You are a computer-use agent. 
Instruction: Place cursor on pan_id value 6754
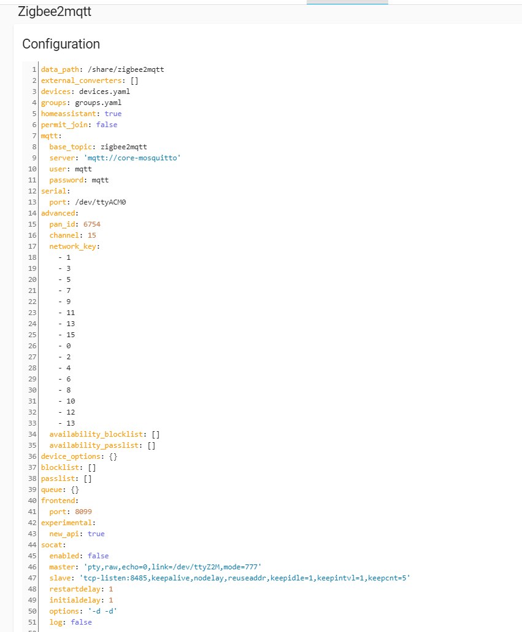91,224
